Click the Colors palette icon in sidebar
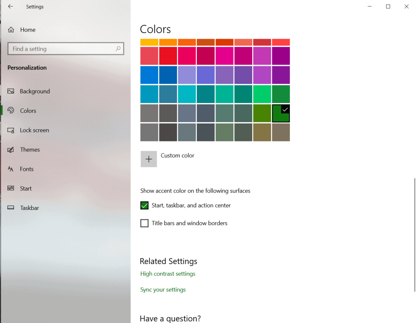The height and width of the screenshot is (323, 416). [x=11, y=111]
